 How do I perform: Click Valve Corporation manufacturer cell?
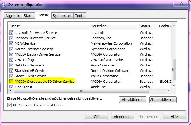[x=105, y=76]
